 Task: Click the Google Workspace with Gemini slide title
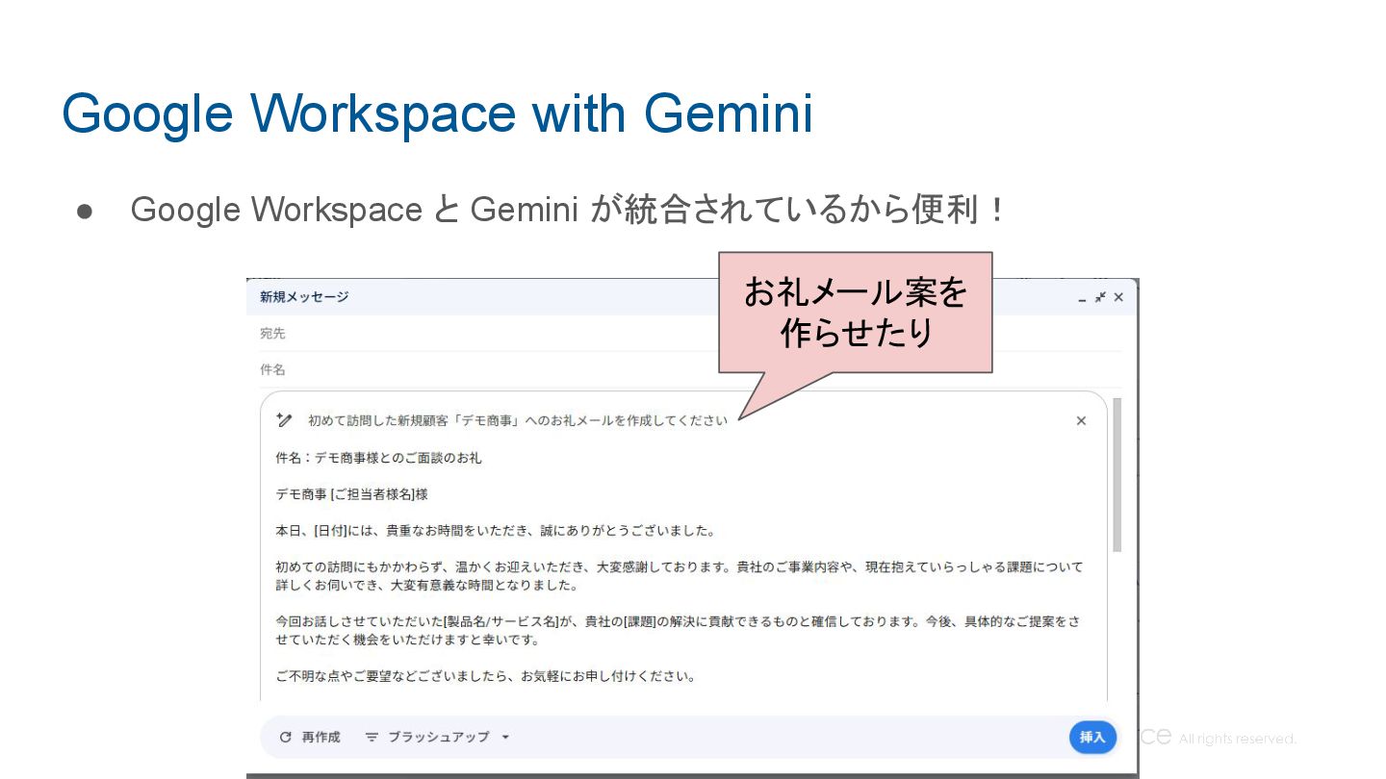[x=438, y=114]
